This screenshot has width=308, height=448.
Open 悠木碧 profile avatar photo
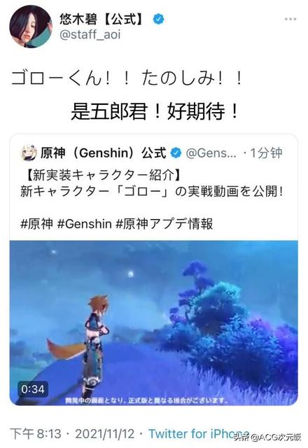(x=31, y=27)
